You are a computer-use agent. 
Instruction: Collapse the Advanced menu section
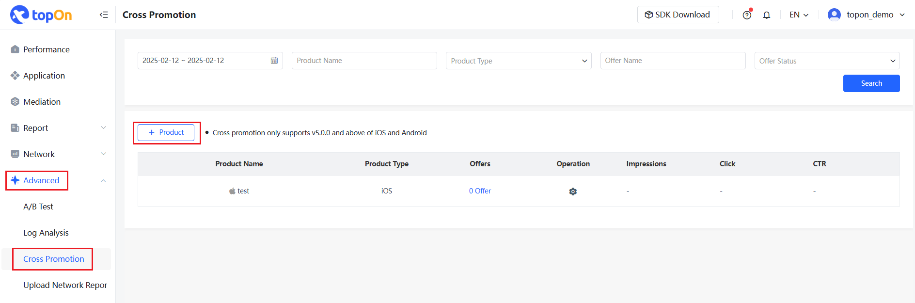pos(103,180)
